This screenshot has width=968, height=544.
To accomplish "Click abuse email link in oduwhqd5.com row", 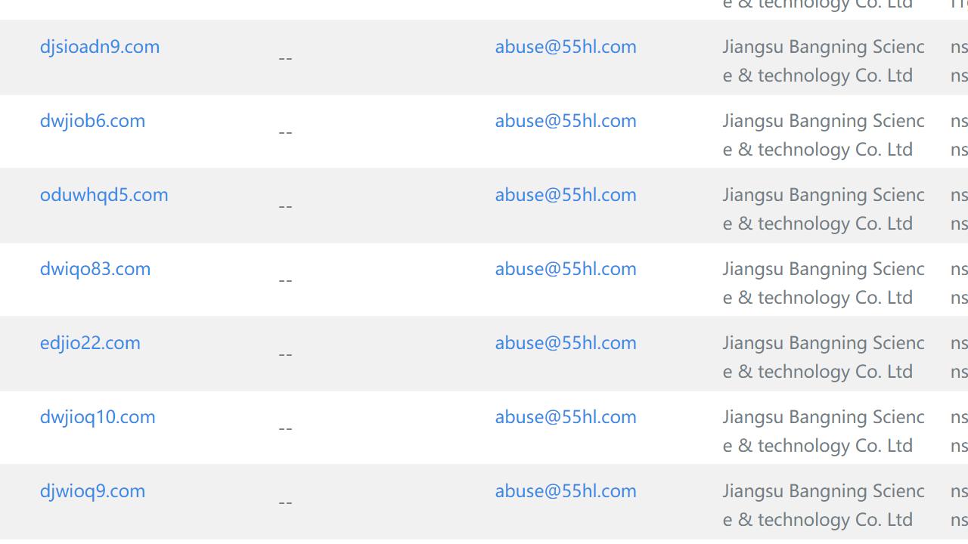I will tap(566, 195).
